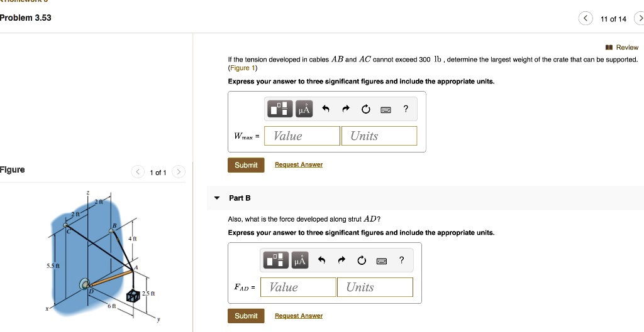
Task: Go to the next figure arrow
Action: click(x=179, y=172)
